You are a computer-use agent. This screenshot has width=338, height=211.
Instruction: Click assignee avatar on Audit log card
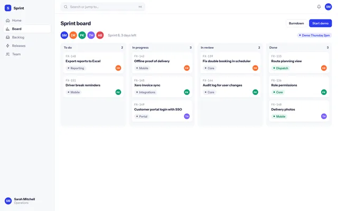tap(255, 92)
